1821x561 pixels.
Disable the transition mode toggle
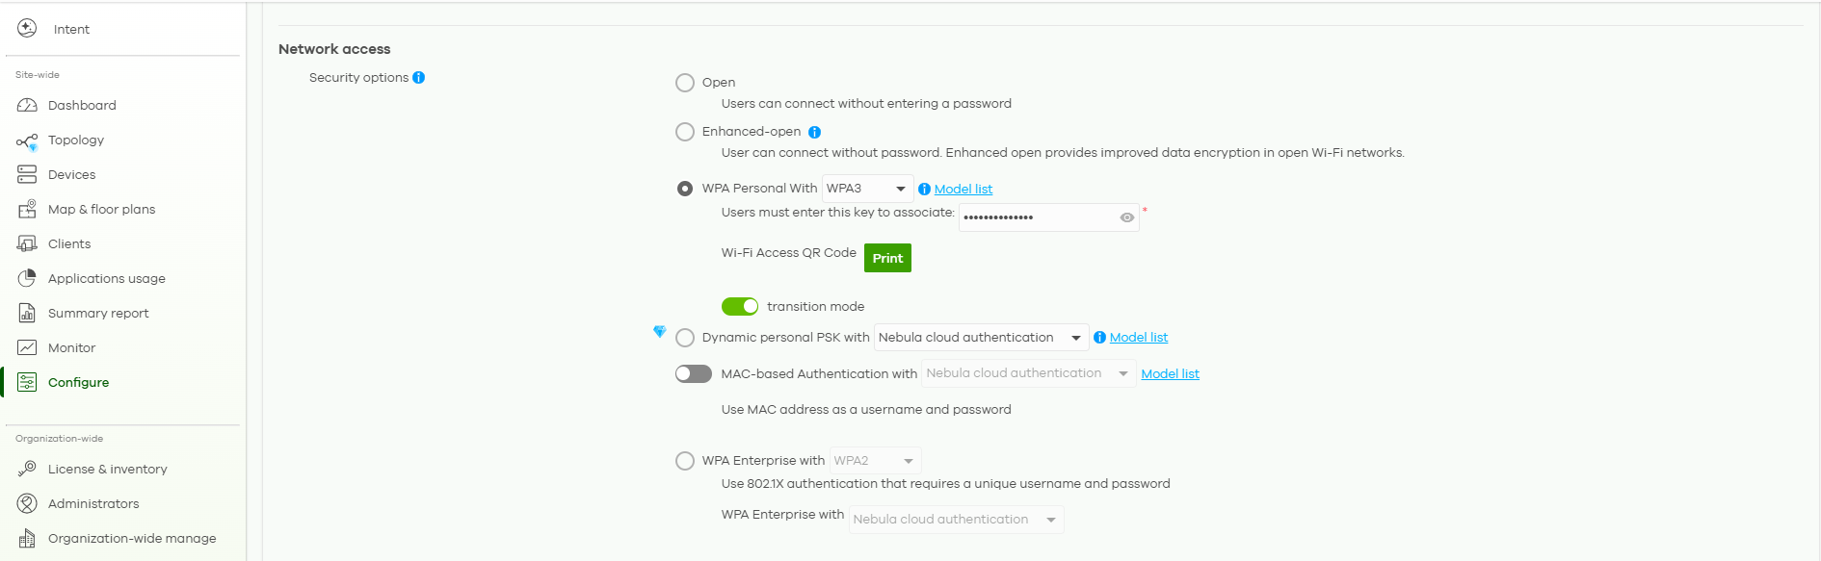pos(740,306)
